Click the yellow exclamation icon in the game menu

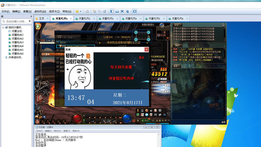(x=138, y=110)
